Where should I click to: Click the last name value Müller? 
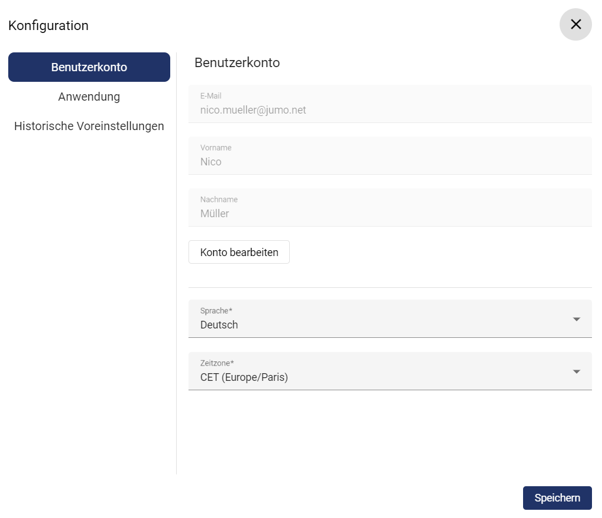[x=214, y=214]
